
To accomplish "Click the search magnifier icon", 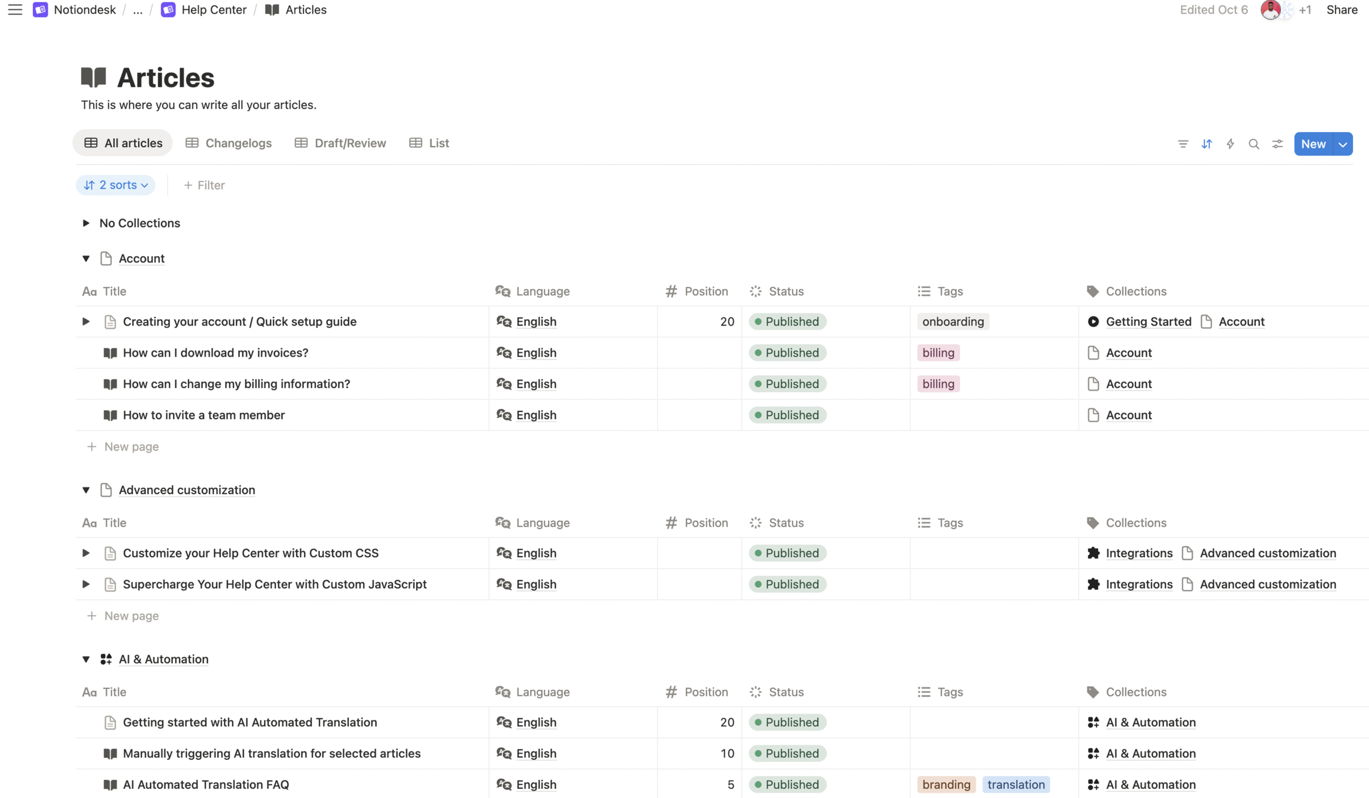I will pyautogui.click(x=1253, y=144).
